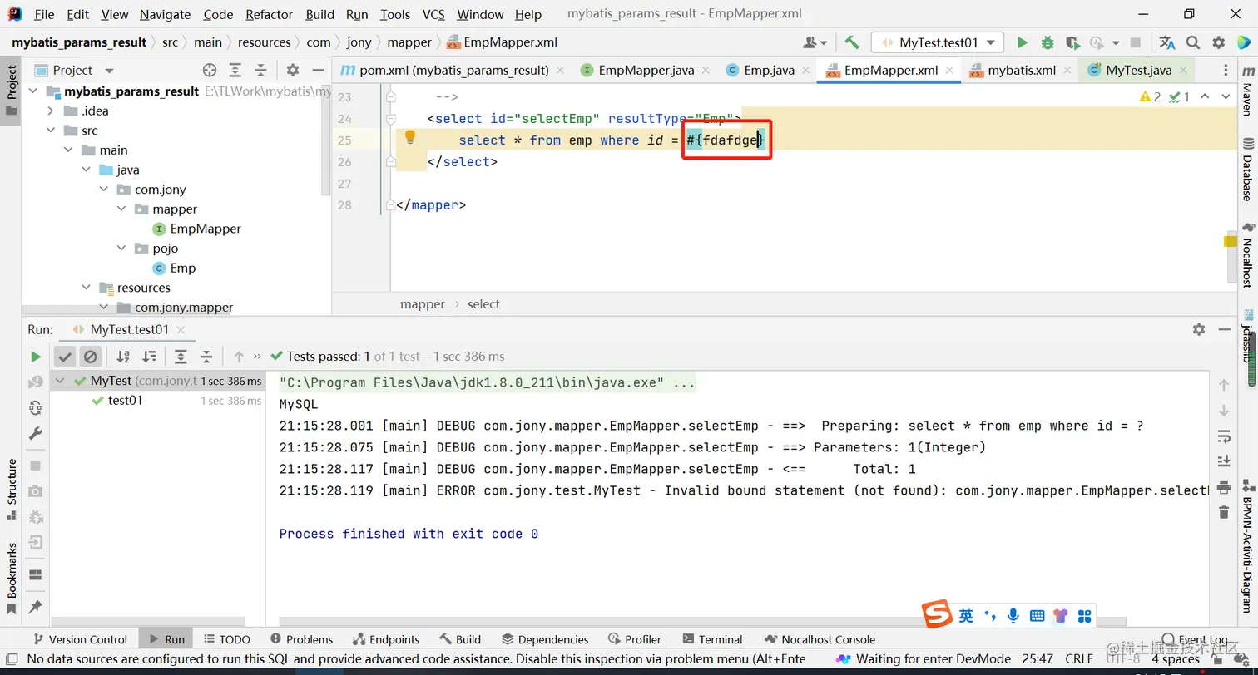The height and width of the screenshot is (675, 1258).
Task: Open the VCS menu
Action: (x=433, y=14)
